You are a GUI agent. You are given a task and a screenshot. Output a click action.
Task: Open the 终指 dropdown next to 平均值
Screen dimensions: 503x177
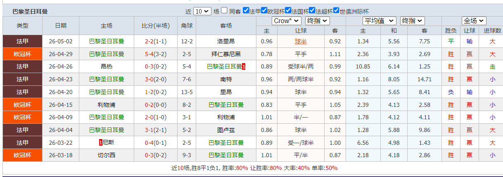point(412,21)
